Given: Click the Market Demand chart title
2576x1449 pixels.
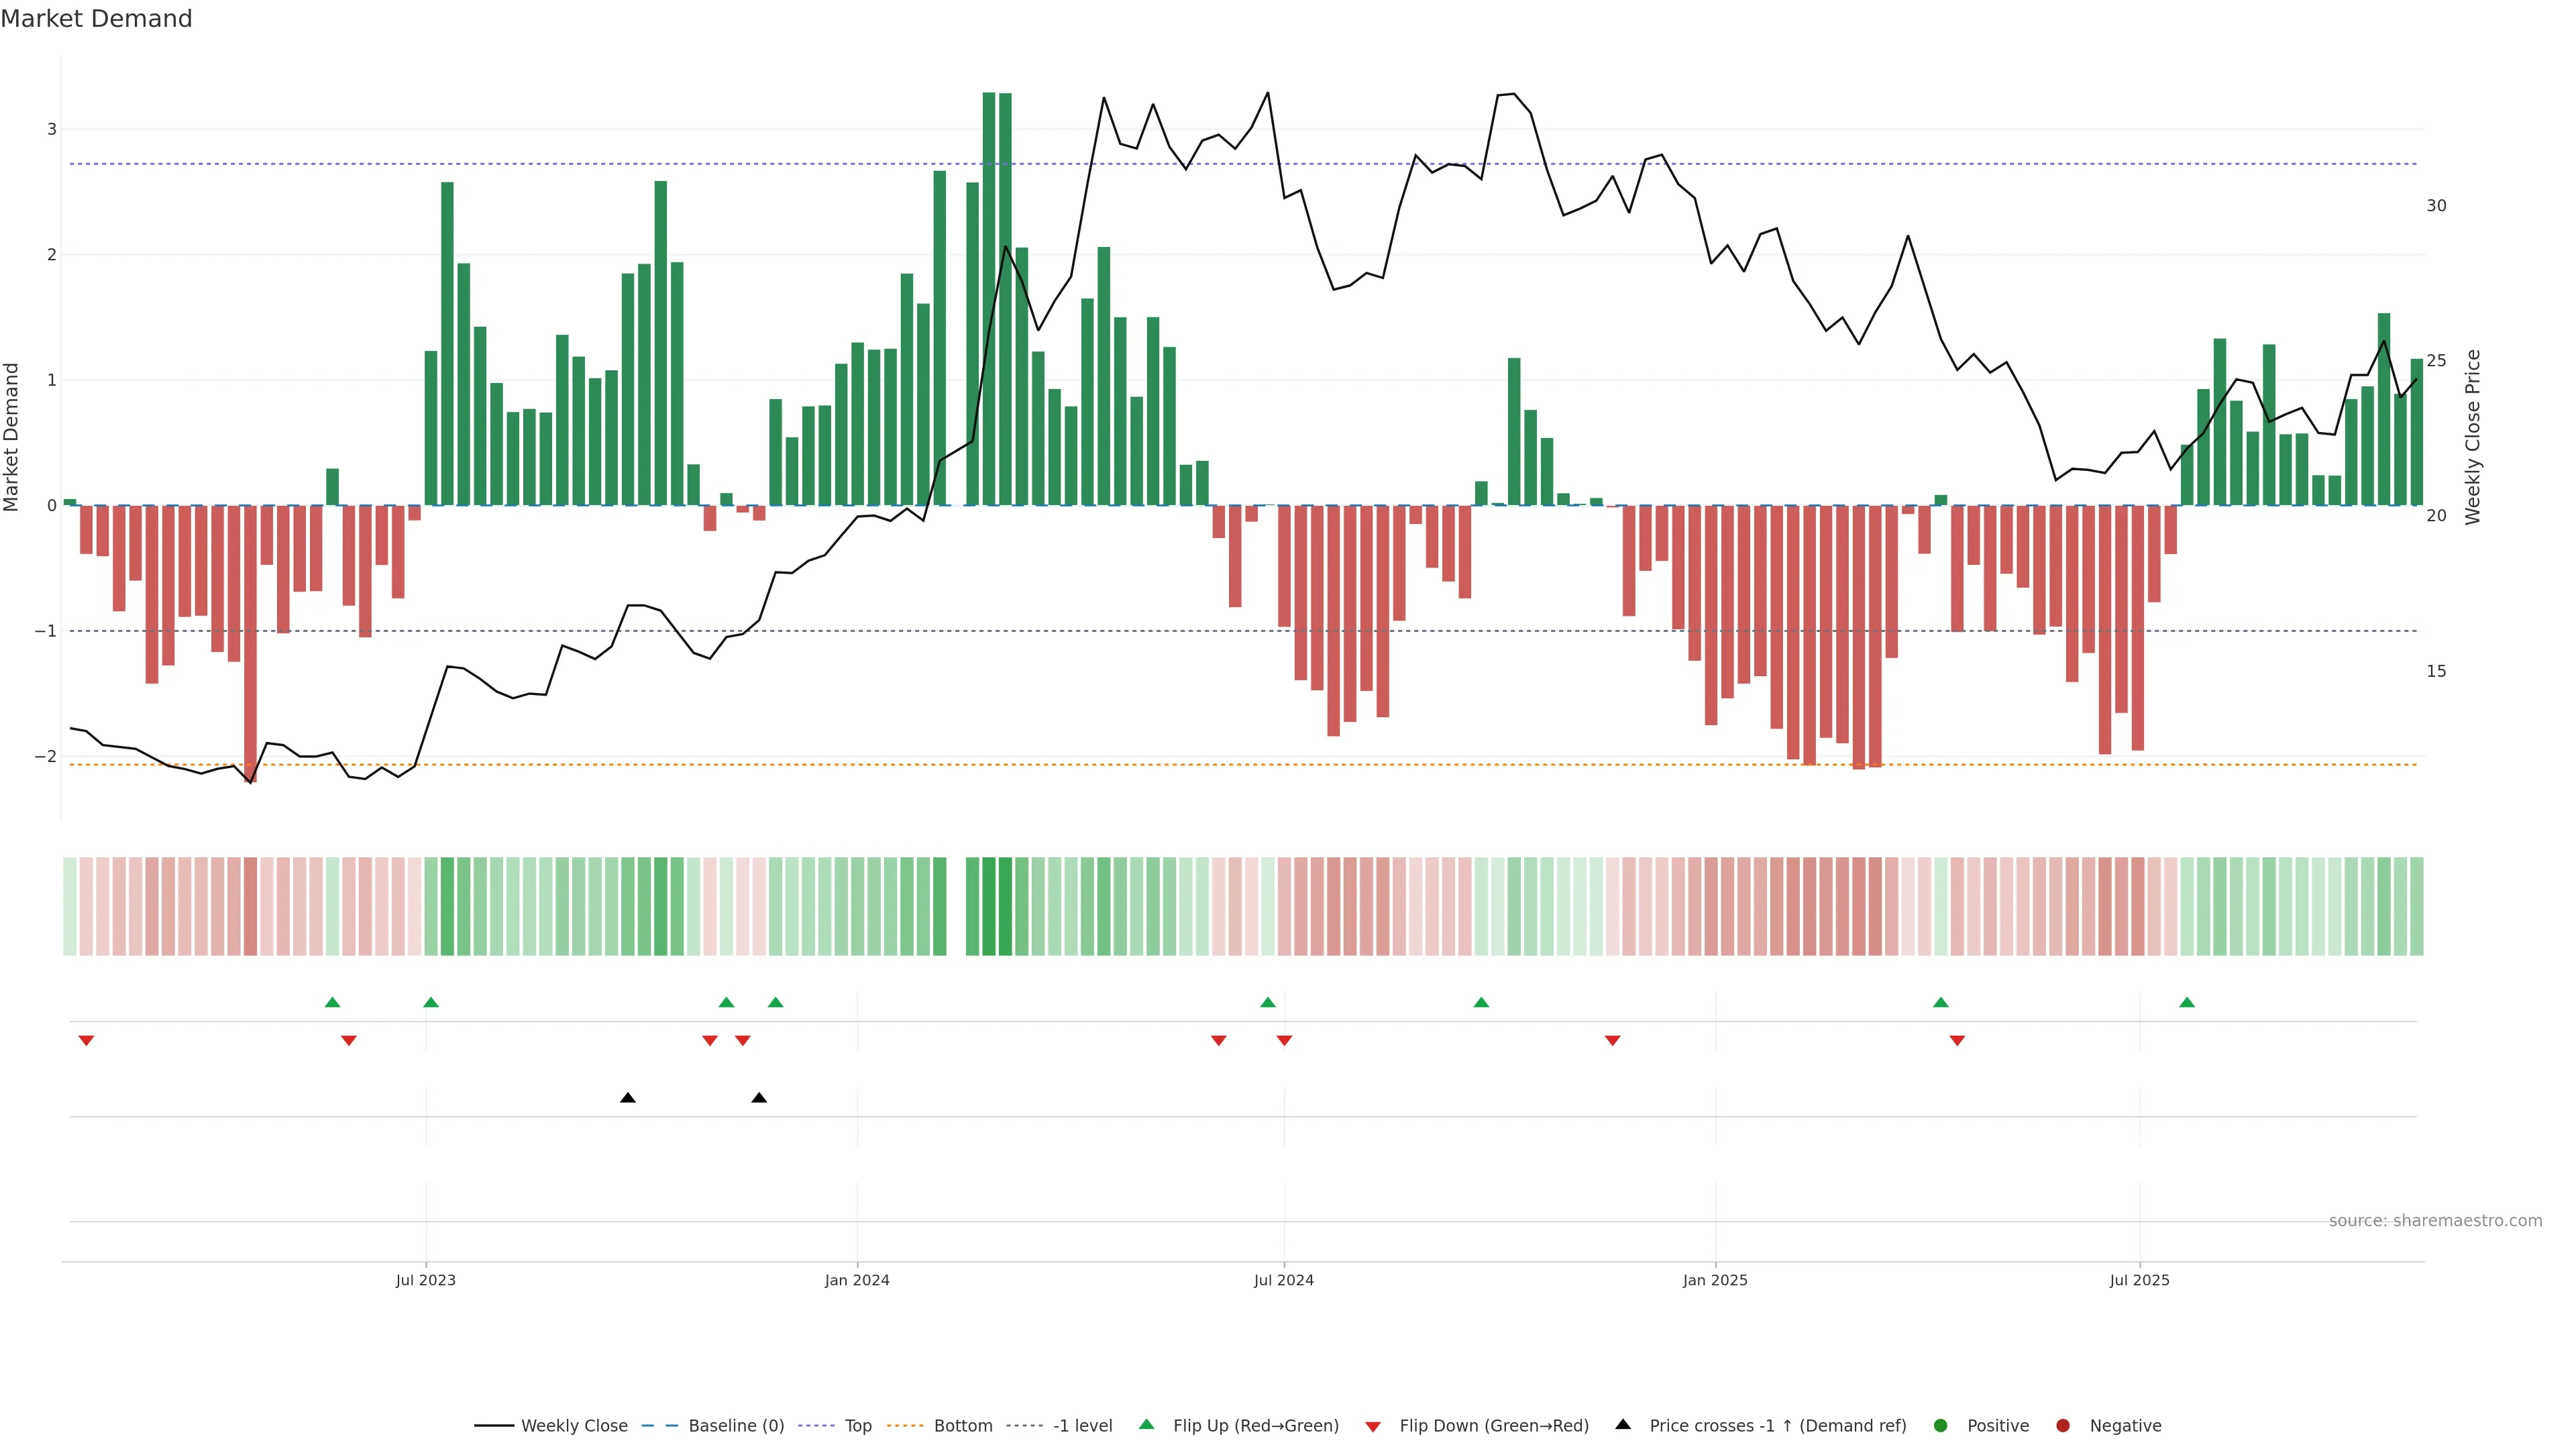Looking at the screenshot, I should coord(96,19).
